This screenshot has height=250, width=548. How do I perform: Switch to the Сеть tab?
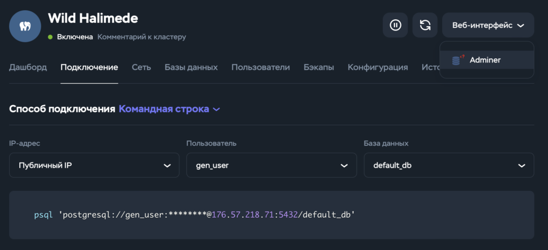coord(141,67)
